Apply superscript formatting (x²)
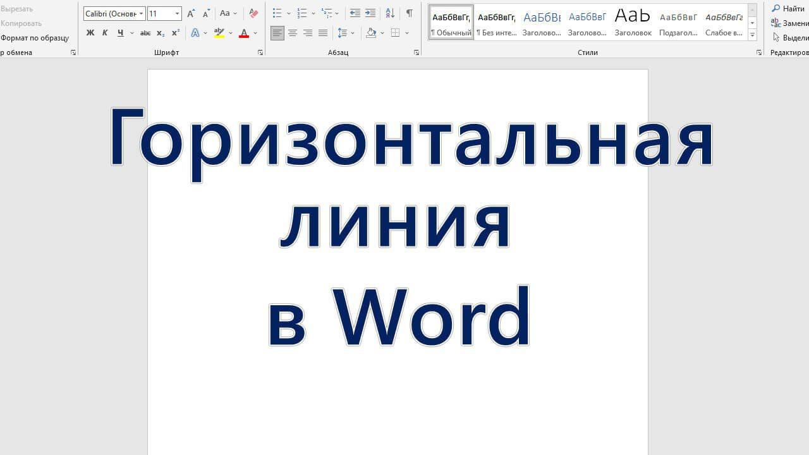 tap(176, 33)
